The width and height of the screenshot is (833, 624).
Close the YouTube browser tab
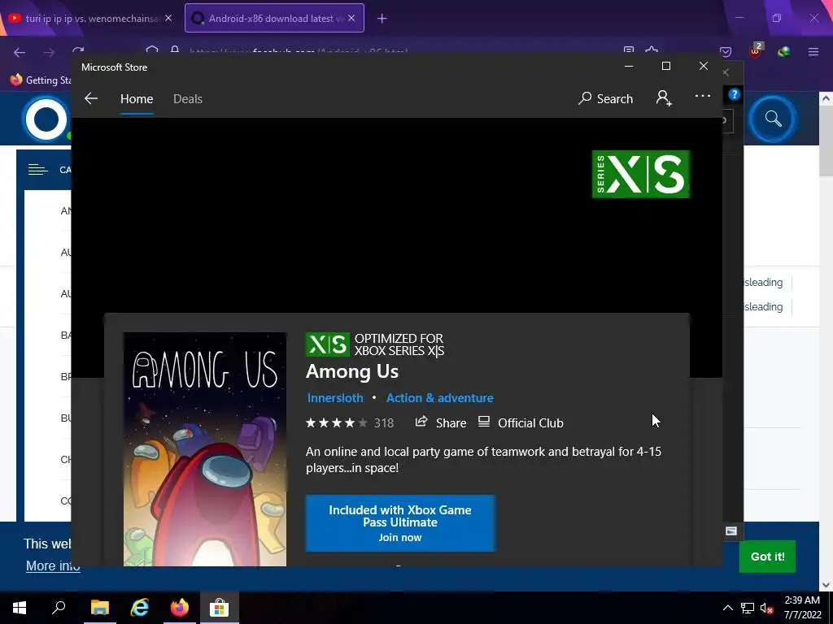[168, 18]
